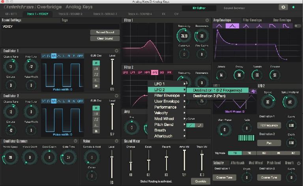Click Filter 1 Frequency knob

click(x=184, y=36)
